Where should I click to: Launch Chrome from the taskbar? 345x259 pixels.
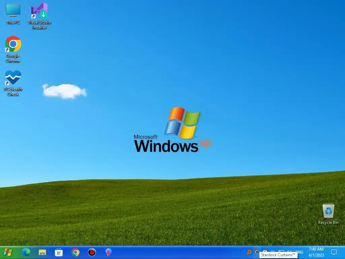click(75, 252)
